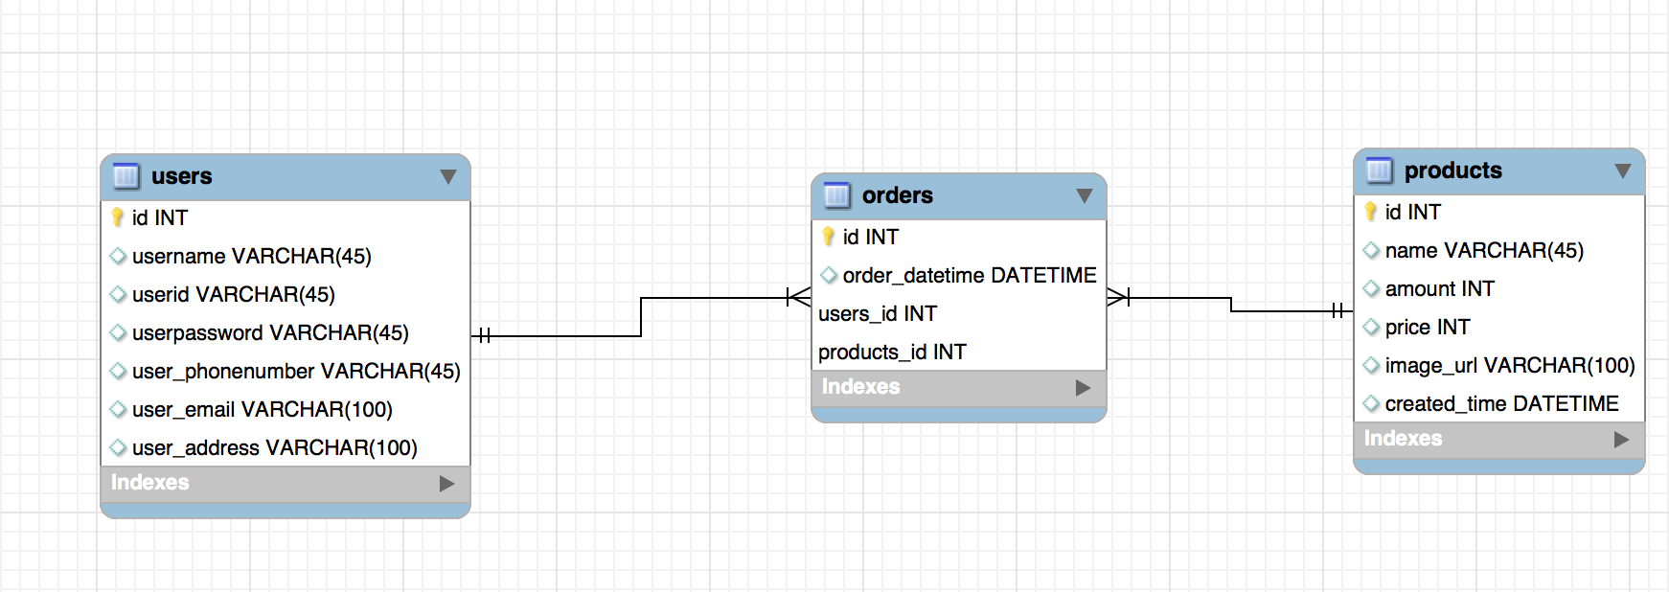Click the diamond icon beside user_email

(x=118, y=409)
